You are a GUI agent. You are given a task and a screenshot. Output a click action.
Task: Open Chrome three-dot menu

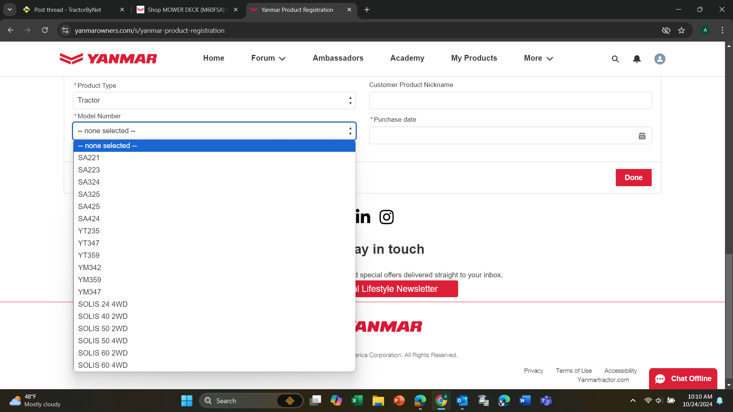pos(722,30)
